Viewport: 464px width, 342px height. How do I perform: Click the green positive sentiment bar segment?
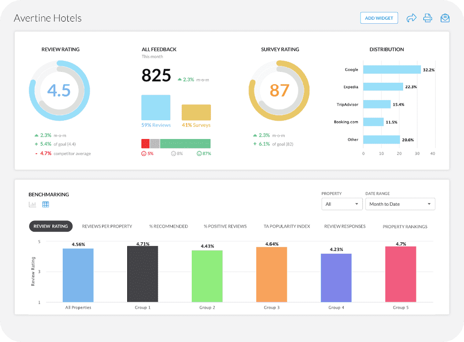[185, 144]
